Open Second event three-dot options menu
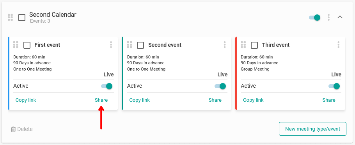The height and width of the screenshot is (145, 355). click(x=225, y=45)
